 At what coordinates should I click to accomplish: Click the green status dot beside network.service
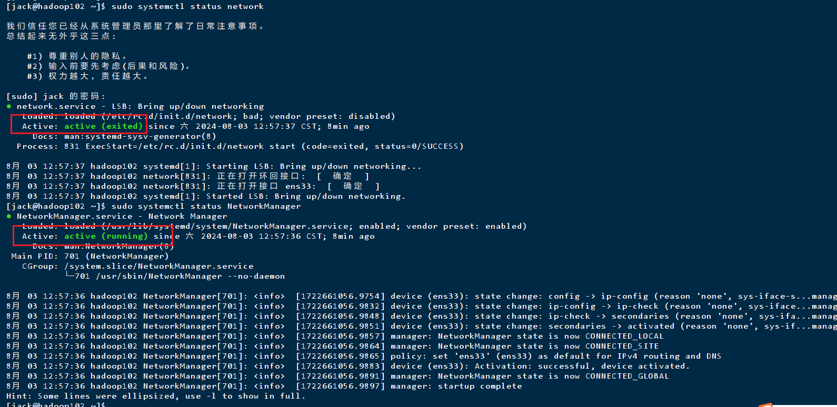[9, 106]
